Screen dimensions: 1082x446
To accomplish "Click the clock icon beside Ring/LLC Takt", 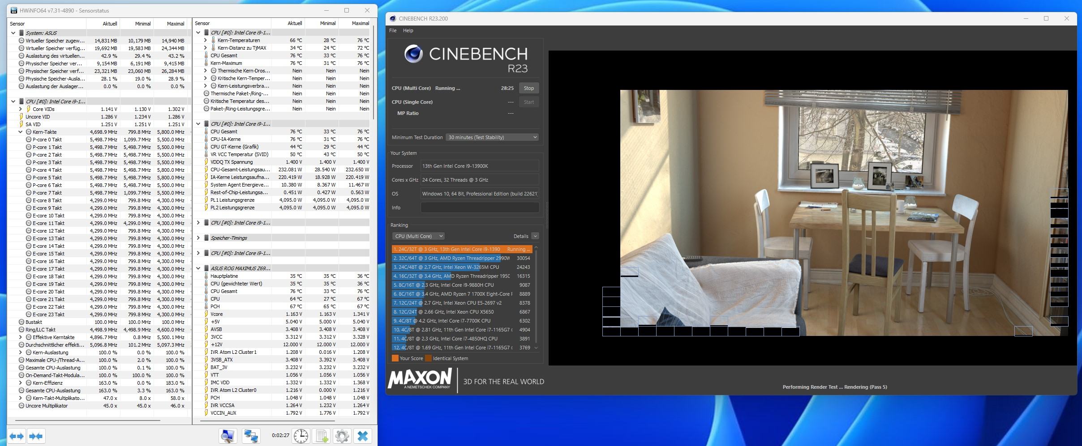I will [x=21, y=330].
